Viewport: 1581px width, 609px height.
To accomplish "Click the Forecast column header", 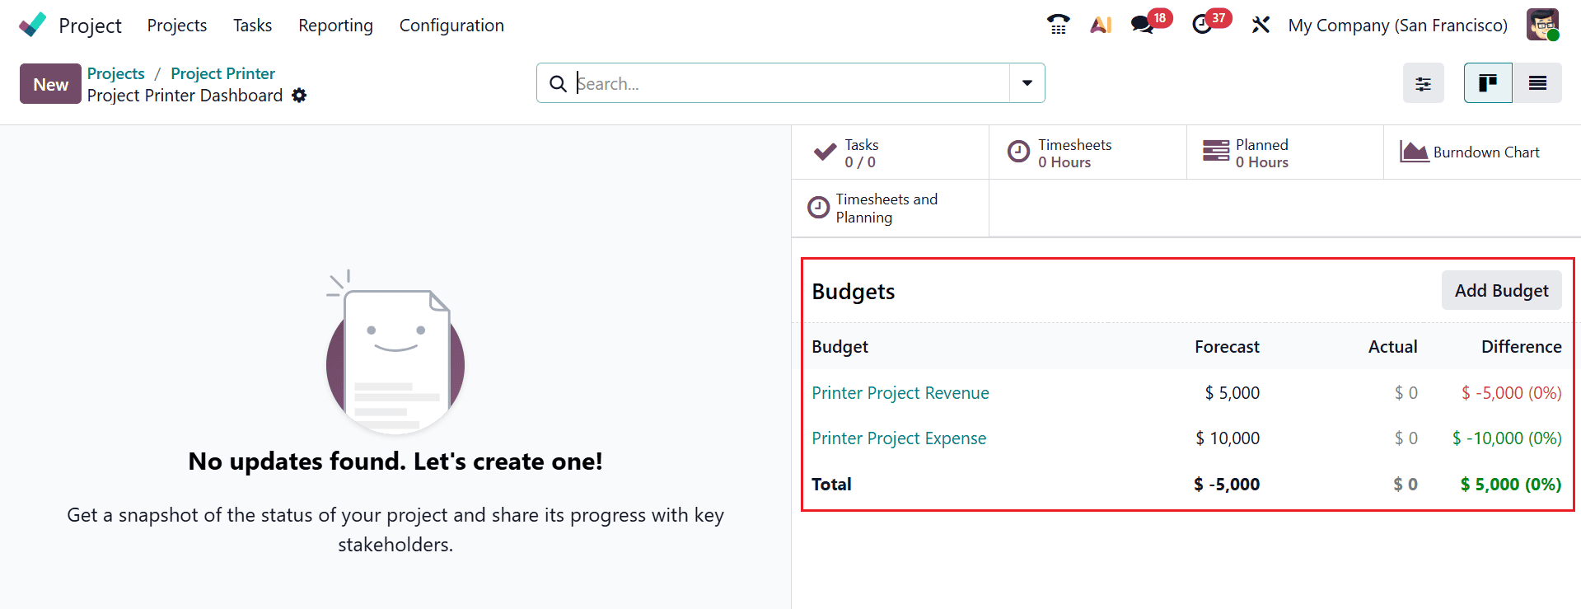I will [1227, 347].
